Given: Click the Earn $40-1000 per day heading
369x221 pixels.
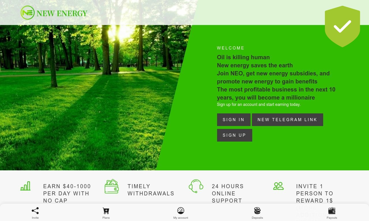Looking at the screenshot, I should (x=67, y=193).
